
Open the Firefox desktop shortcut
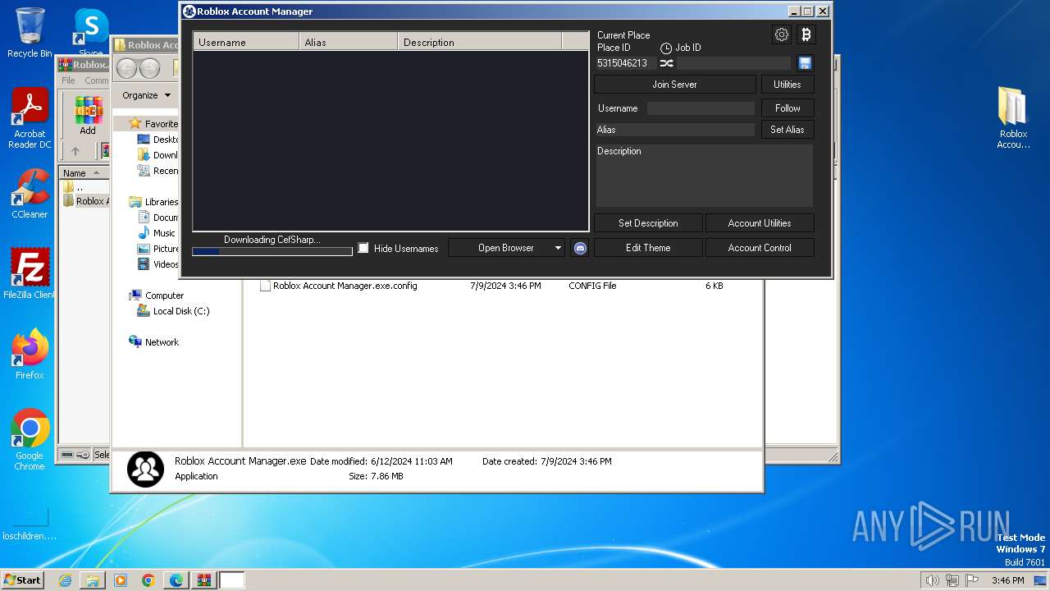point(30,354)
